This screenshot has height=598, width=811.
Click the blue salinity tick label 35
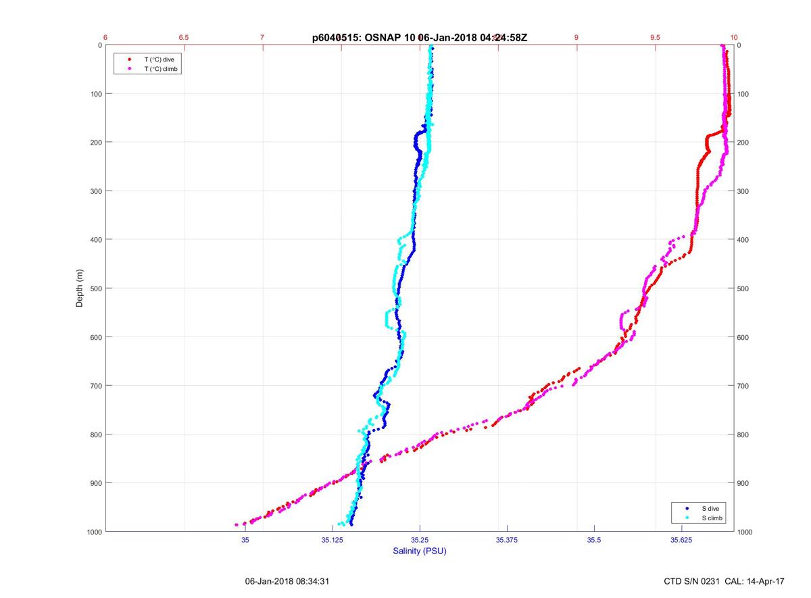pyautogui.click(x=245, y=540)
